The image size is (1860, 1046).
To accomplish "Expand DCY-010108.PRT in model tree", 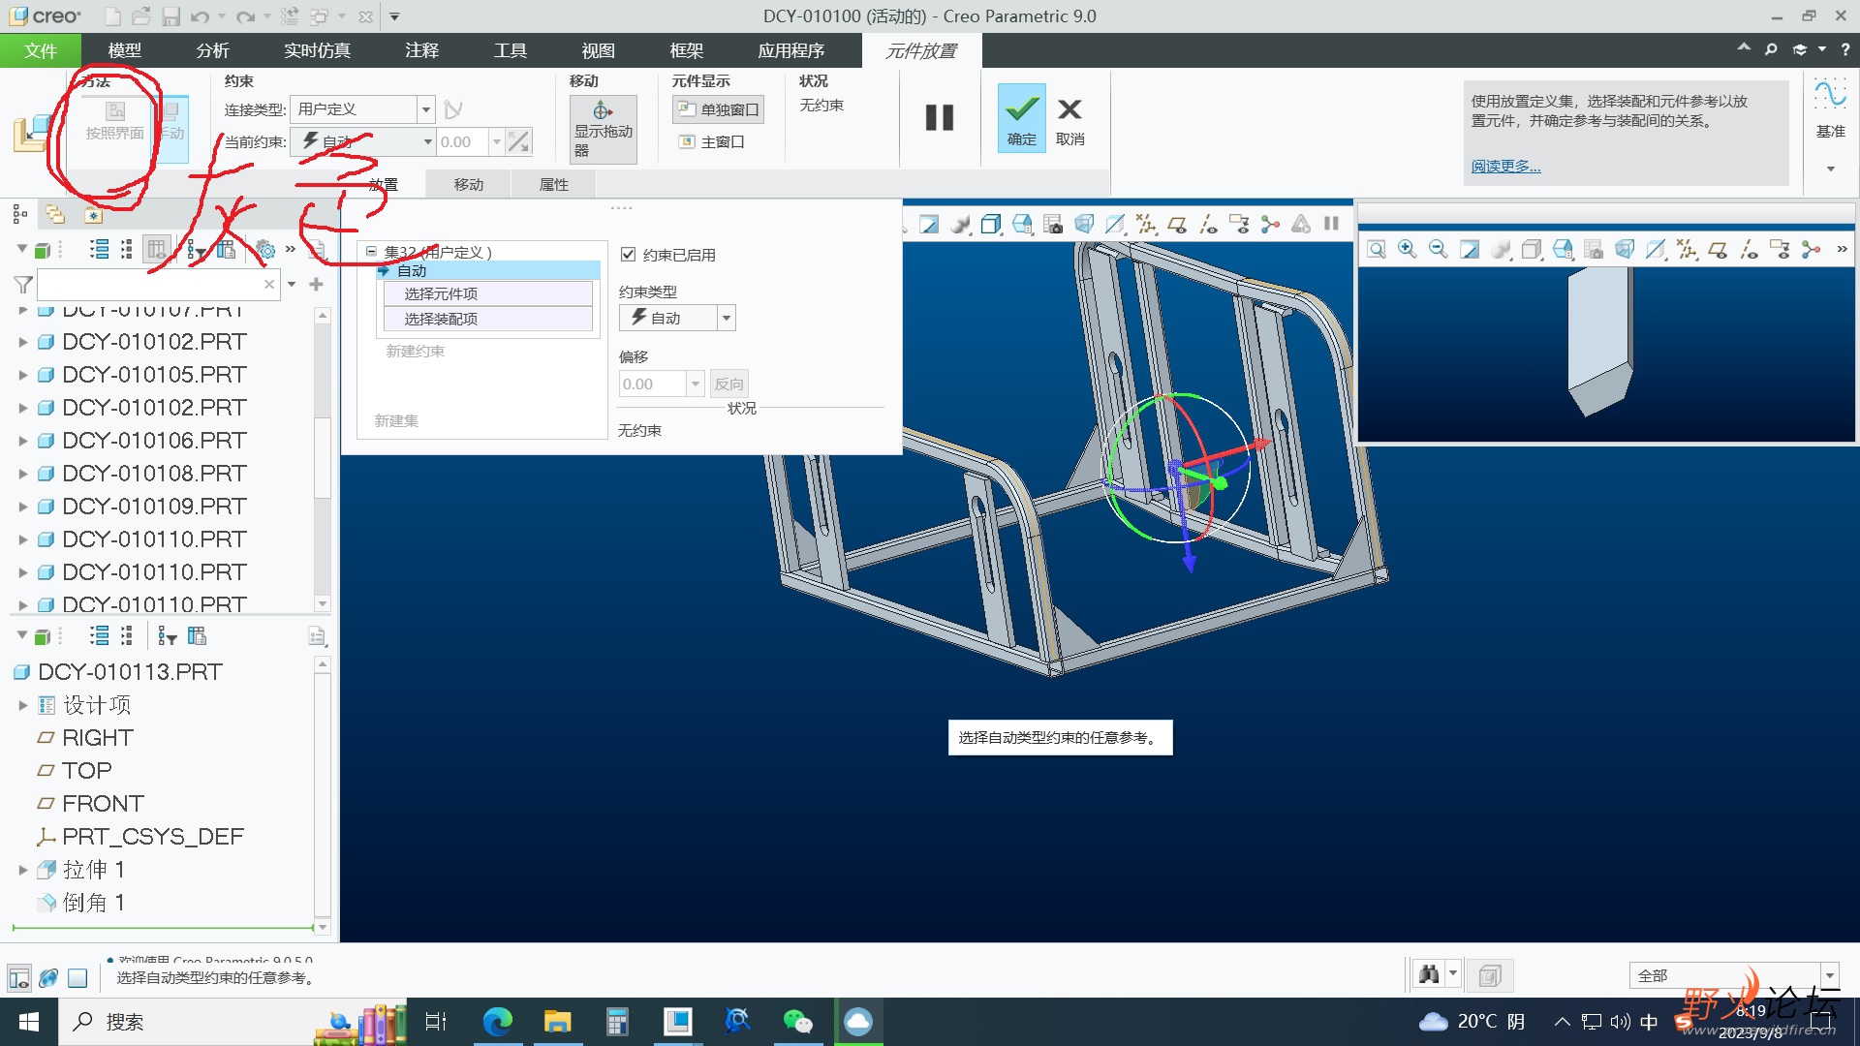I will coord(23,474).
